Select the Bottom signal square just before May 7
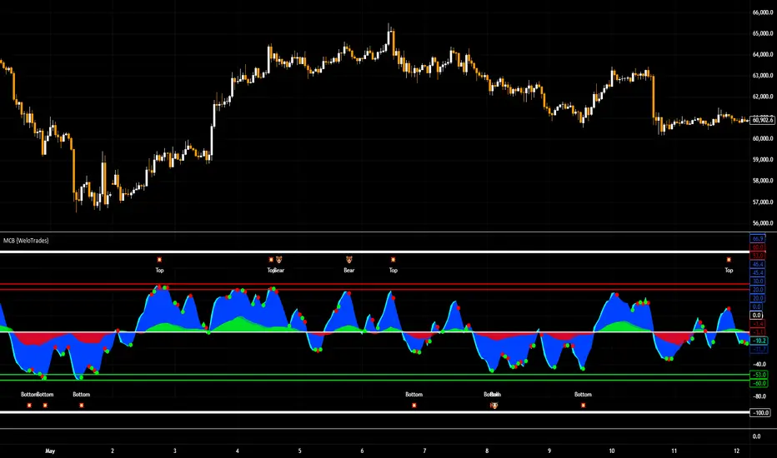777x458 pixels. pyautogui.click(x=414, y=406)
